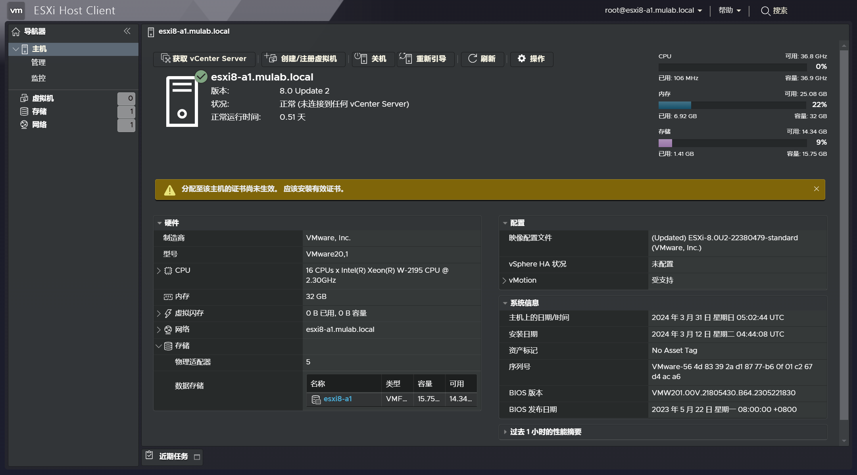Click the network icon in hardware list
The image size is (857, 475).
point(168,329)
